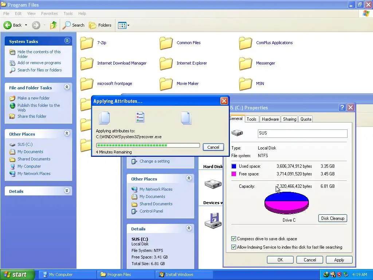Screen dimensions: 373x280
Task: Select the MSN folder
Action: [x=251, y=83]
